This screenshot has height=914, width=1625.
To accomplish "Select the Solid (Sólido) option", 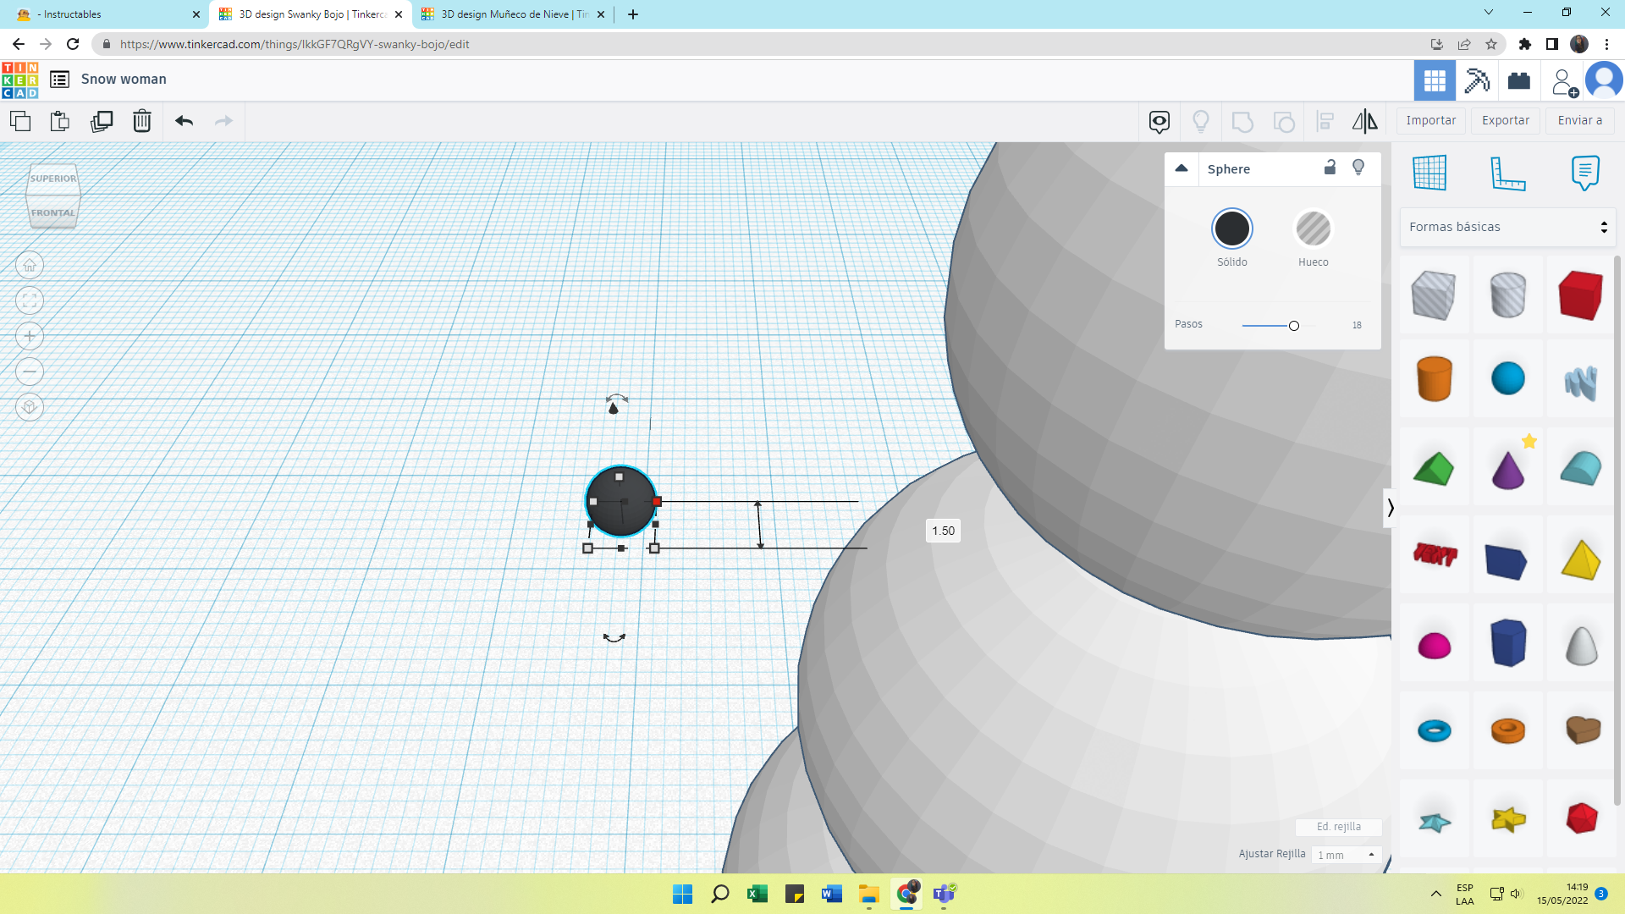I will tap(1231, 228).
